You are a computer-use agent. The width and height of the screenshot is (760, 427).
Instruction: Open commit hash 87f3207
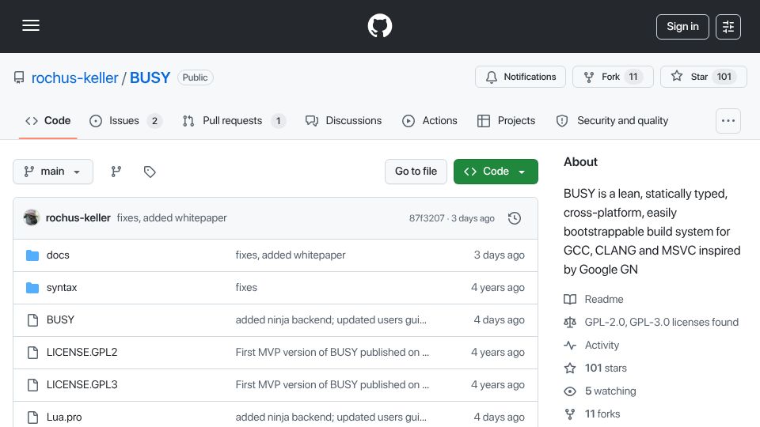pyautogui.click(x=427, y=218)
